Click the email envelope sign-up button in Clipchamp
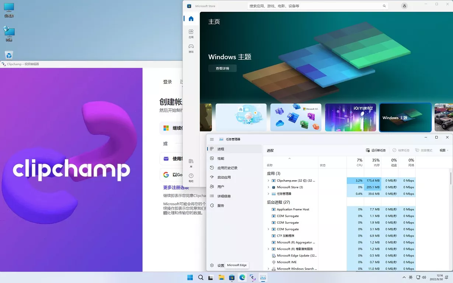Screen dimensions: 453x283 (x=171, y=158)
